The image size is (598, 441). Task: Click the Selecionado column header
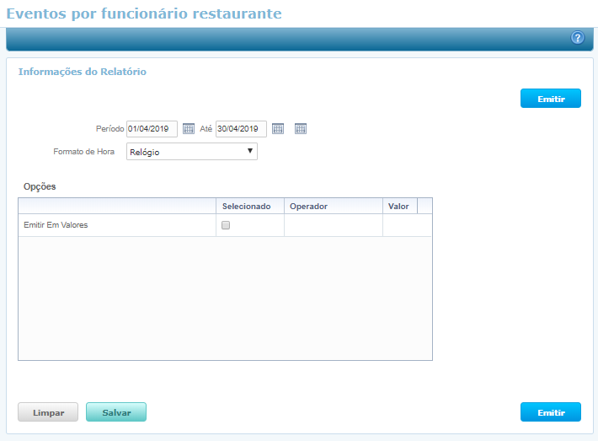[x=246, y=206]
